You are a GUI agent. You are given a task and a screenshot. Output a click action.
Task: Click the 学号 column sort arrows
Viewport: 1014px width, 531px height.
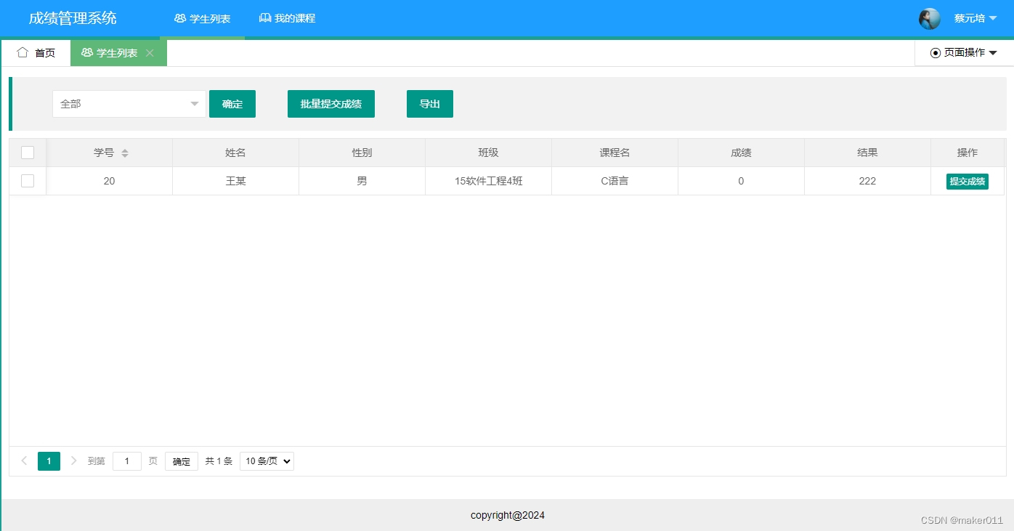point(125,153)
